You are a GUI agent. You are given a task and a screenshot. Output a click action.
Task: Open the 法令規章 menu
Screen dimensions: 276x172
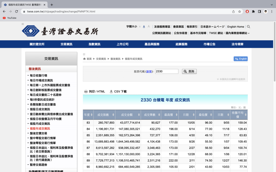point(237,44)
